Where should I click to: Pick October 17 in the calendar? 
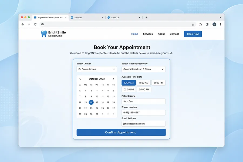[97, 102]
